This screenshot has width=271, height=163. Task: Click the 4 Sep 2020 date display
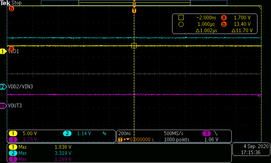tap(256, 146)
